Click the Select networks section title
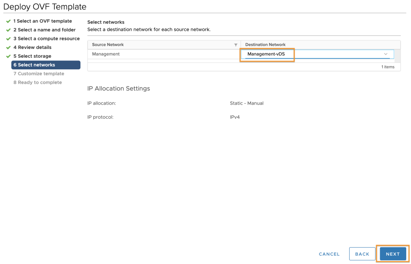Image resolution: width=411 pixels, height=264 pixels. click(x=106, y=22)
